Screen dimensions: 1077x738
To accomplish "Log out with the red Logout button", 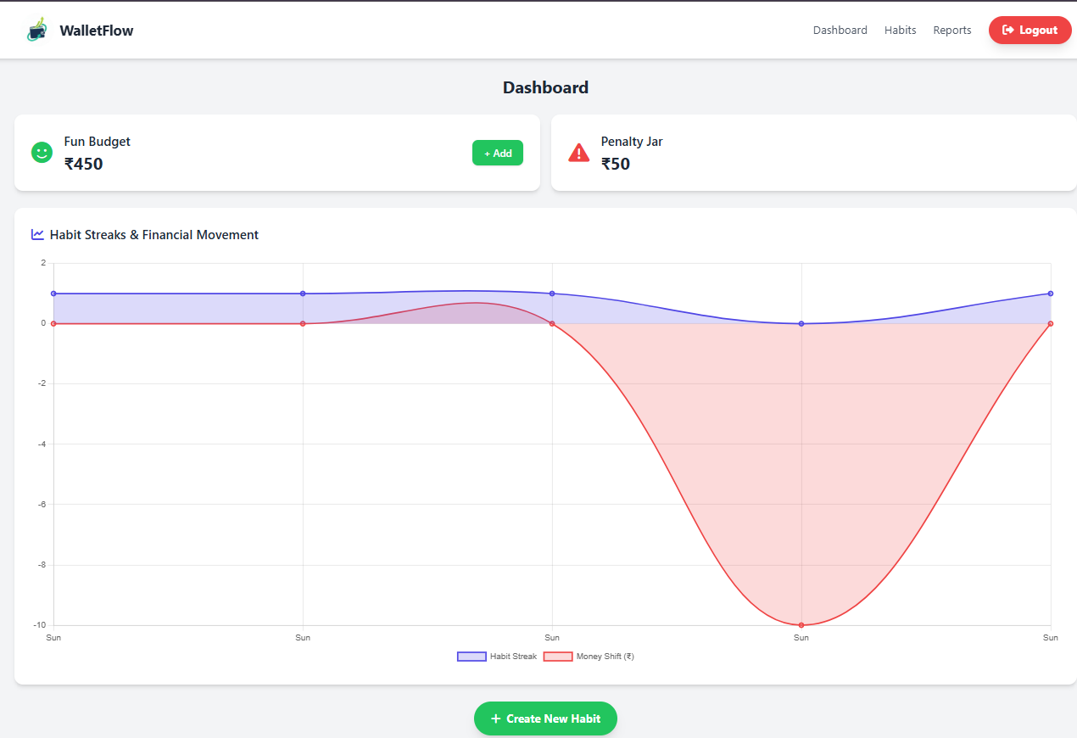I will 1030,31.
